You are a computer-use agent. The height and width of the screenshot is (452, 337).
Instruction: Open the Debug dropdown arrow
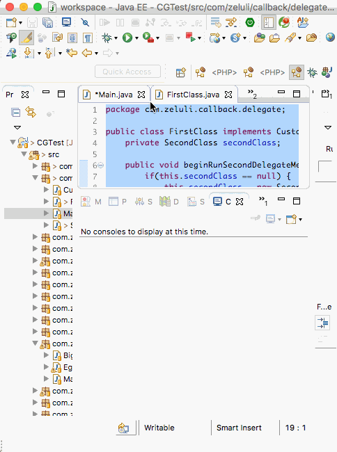pos(116,38)
